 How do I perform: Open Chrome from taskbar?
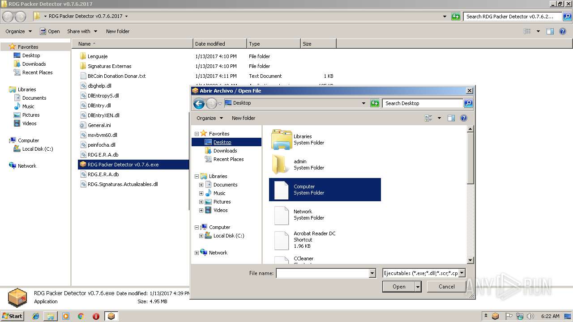click(81, 316)
